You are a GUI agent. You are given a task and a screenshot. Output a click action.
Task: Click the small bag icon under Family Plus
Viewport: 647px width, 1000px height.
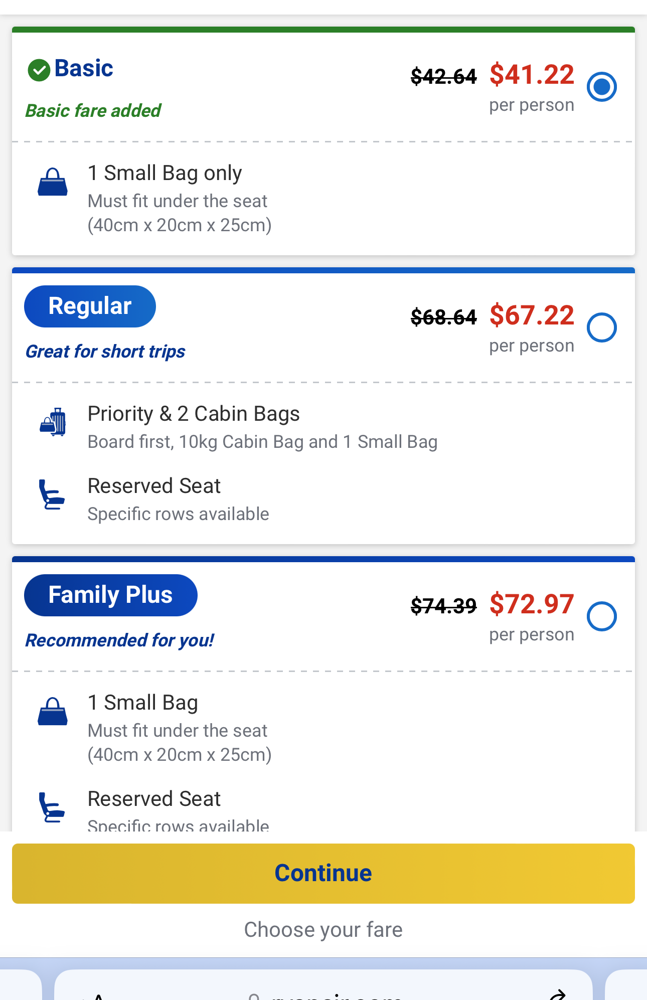53,712
